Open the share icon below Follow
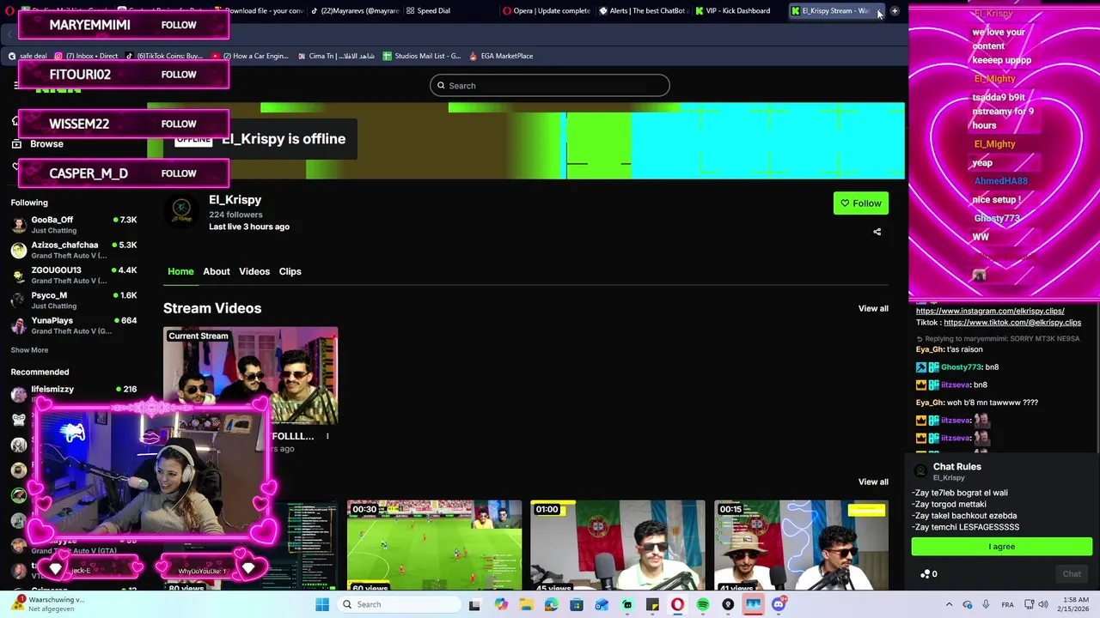Image resolution: width=1100 pixels, height=618 pixels. click(x=877, y=232)
